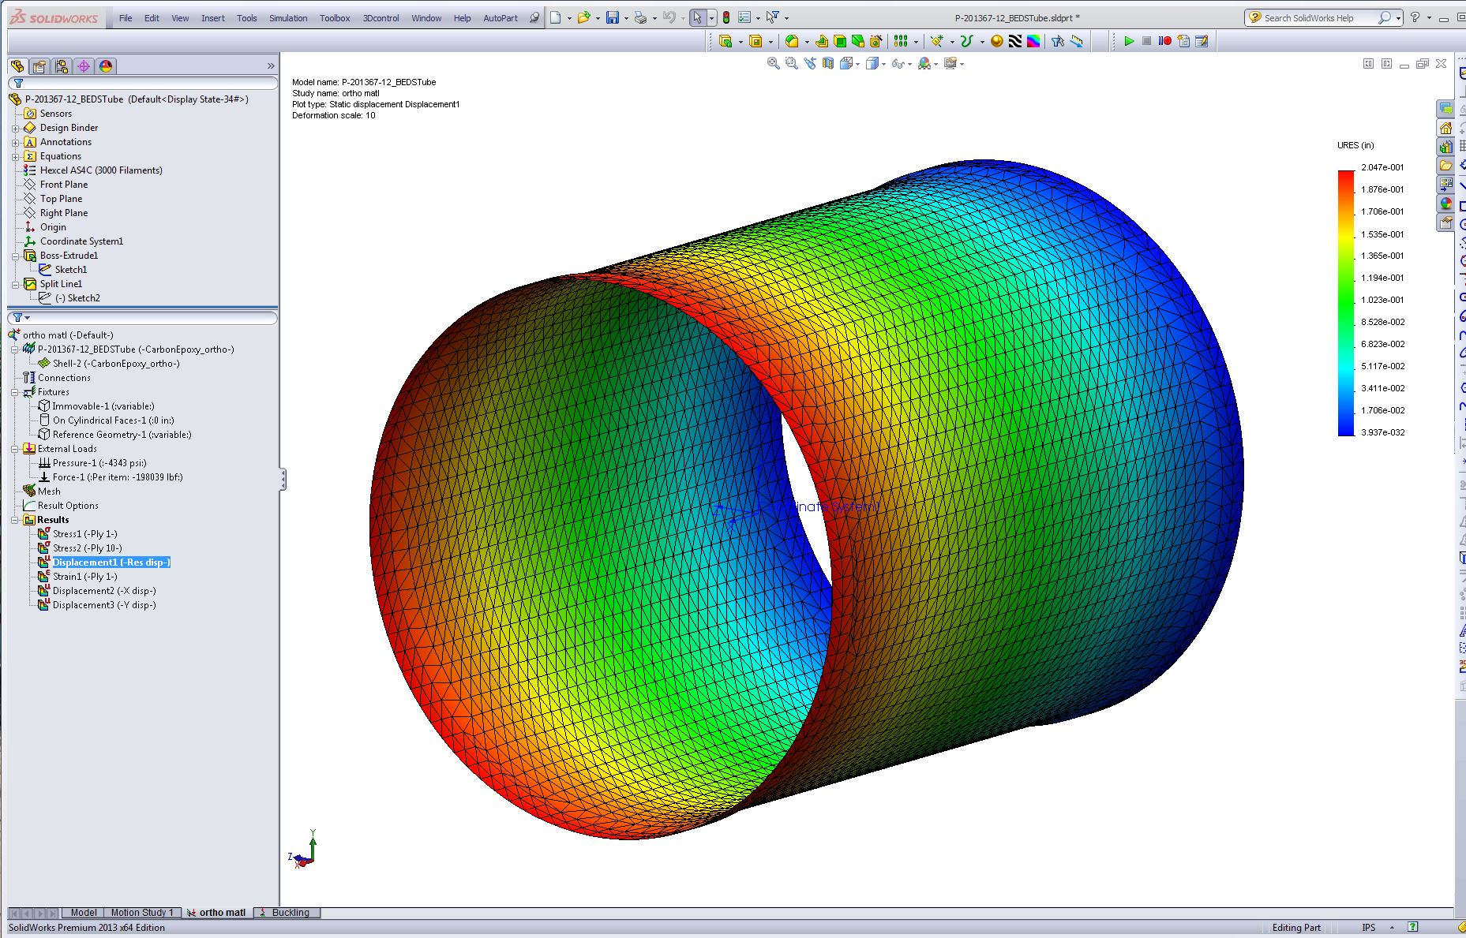This screenshot has width=1466, height=938.
Task: Save the part with the floppy disk icon
Action: click(612, 17)
